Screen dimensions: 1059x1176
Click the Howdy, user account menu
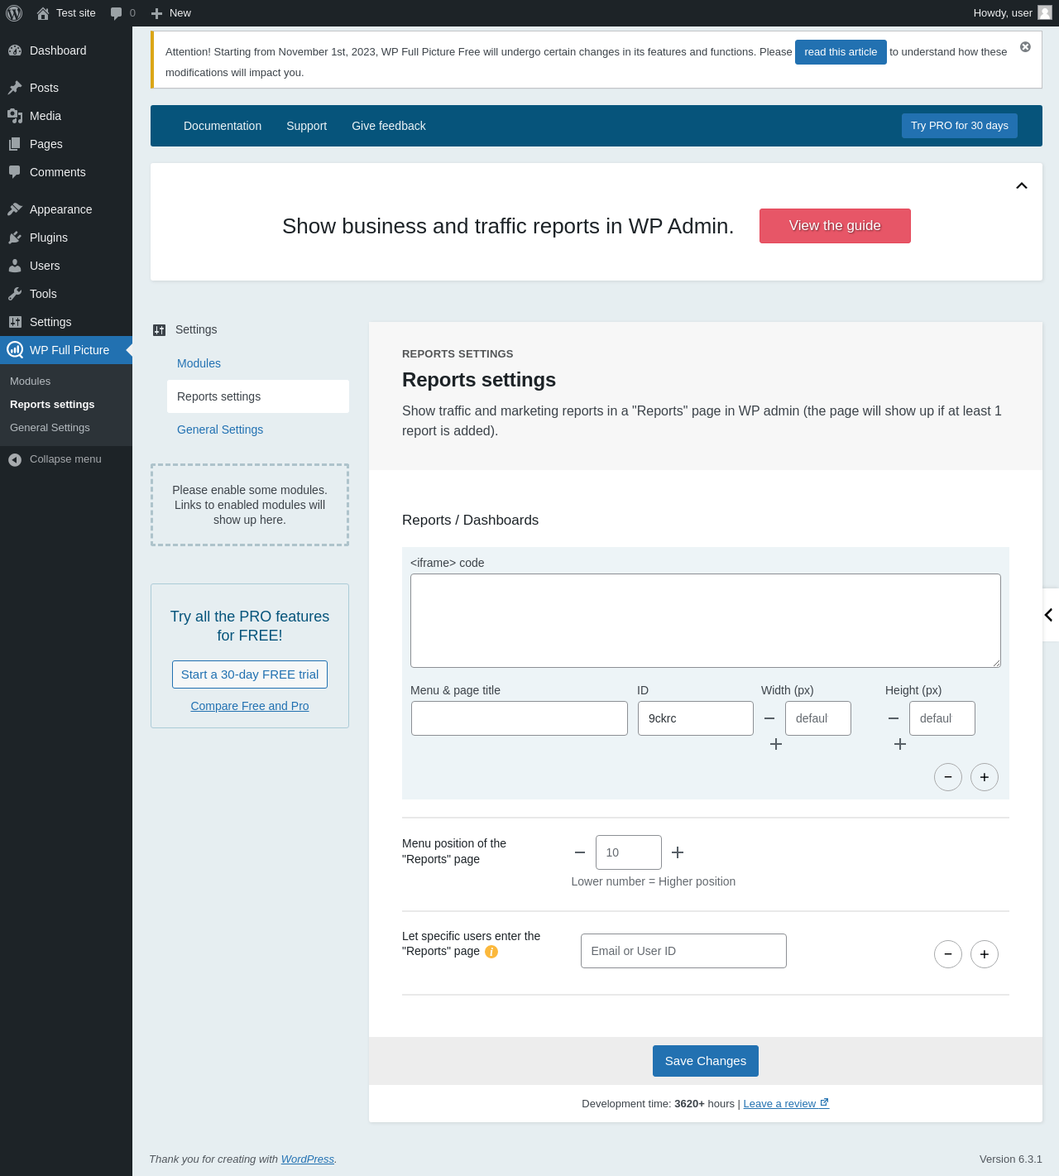pos(1012,13)
